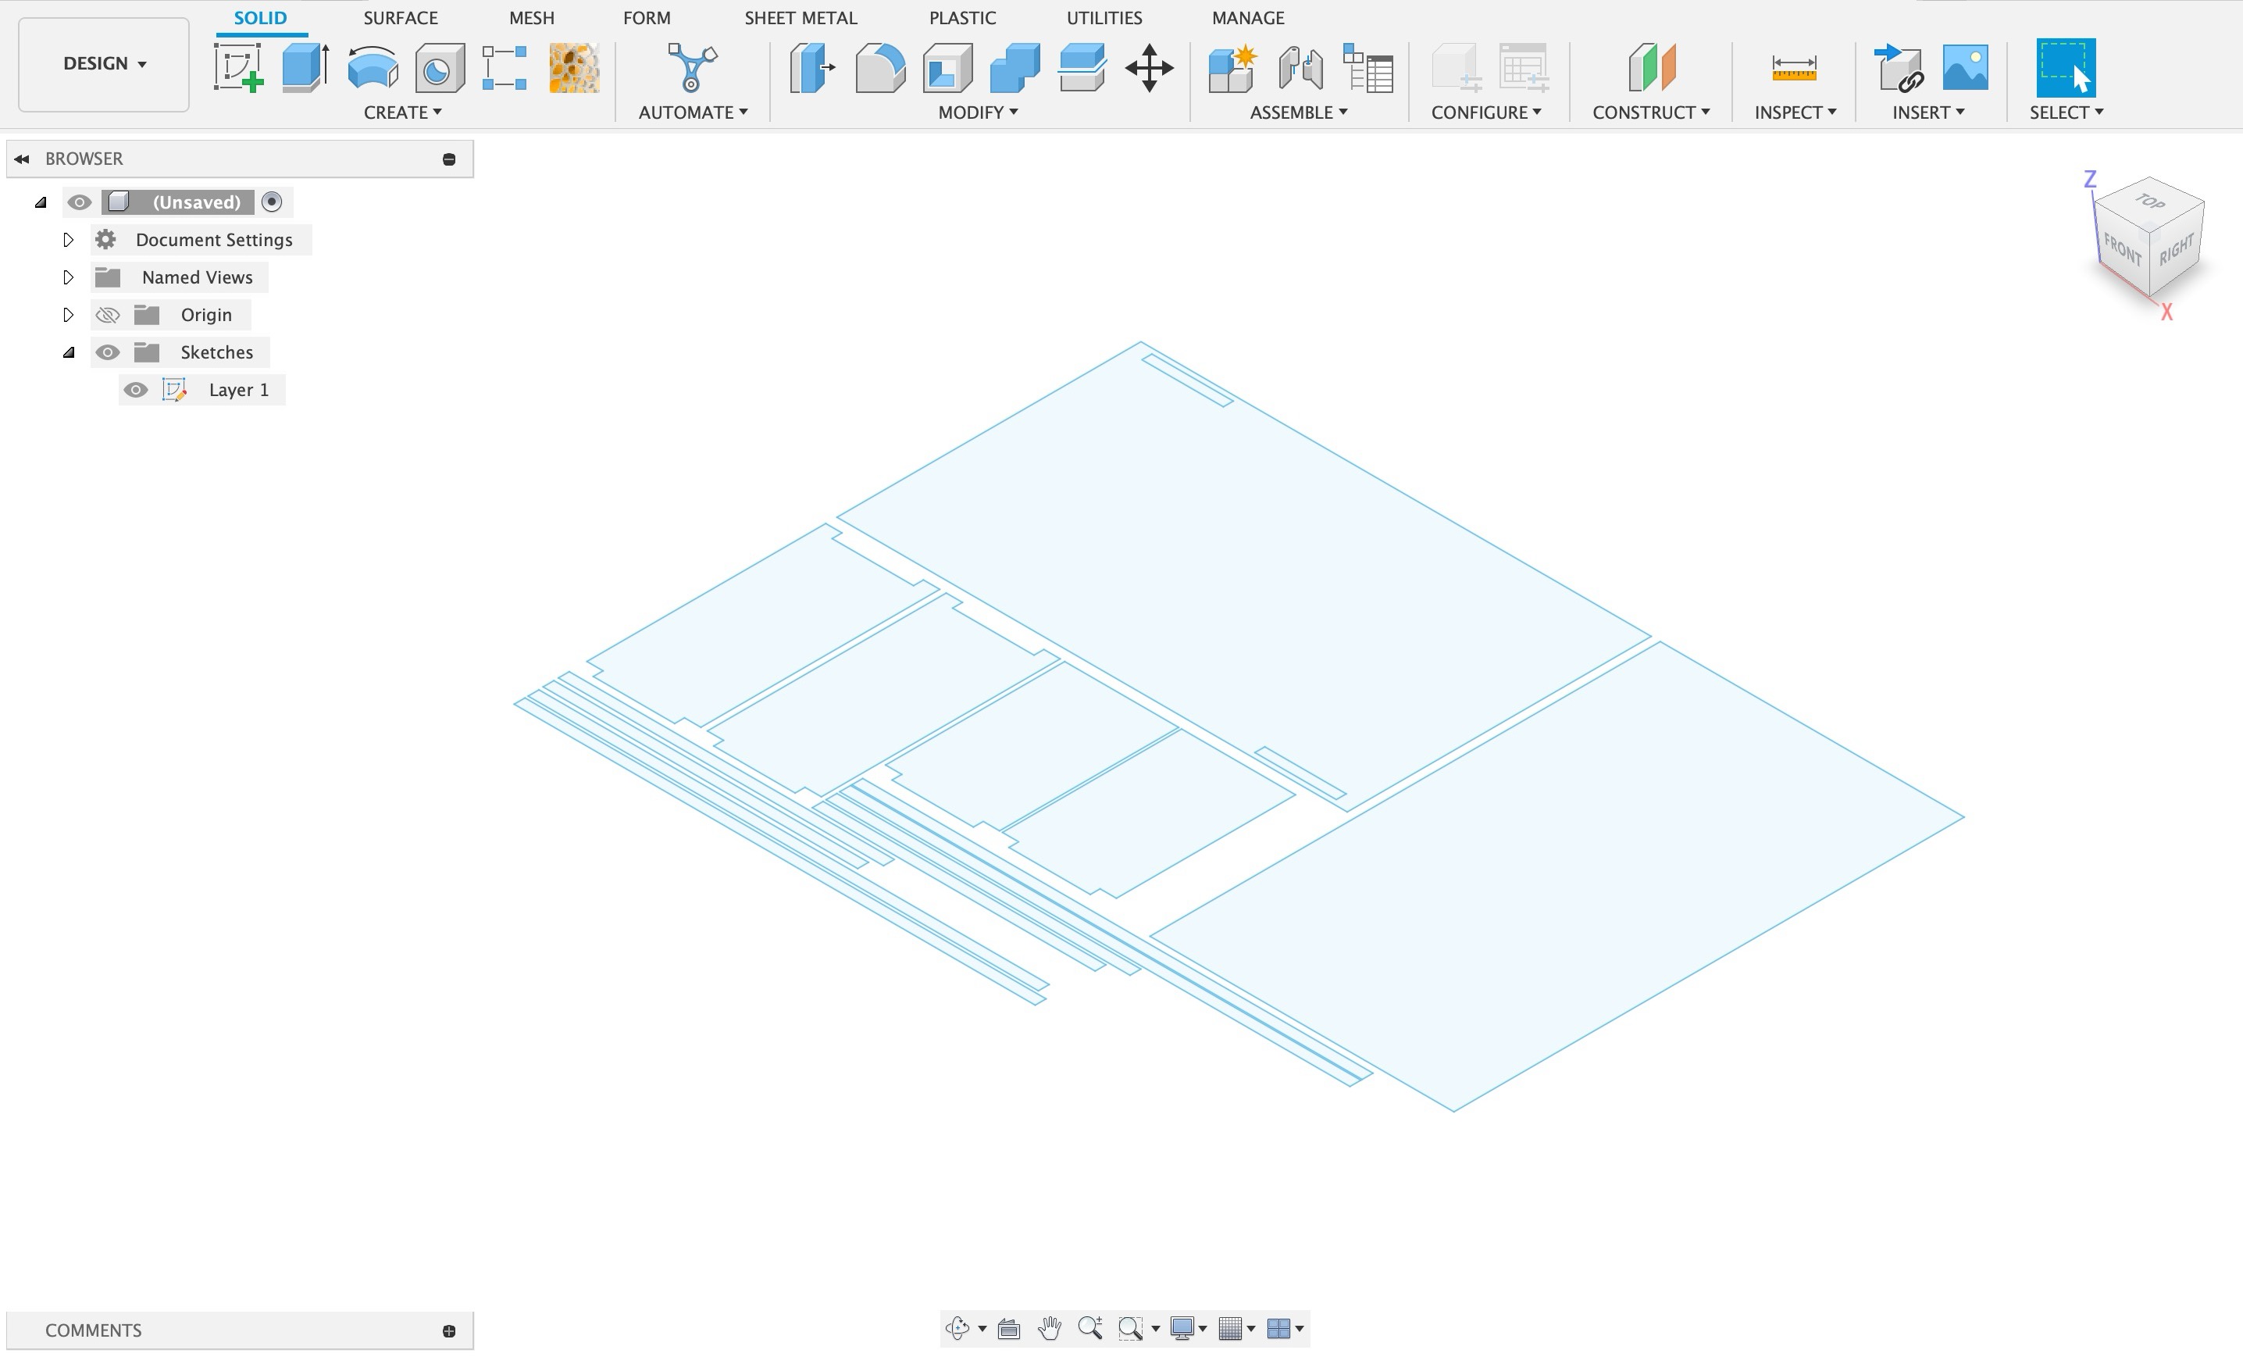Select the Combine tool
This screenshot has height=1357, width=2243.
tap(1015, 67)
